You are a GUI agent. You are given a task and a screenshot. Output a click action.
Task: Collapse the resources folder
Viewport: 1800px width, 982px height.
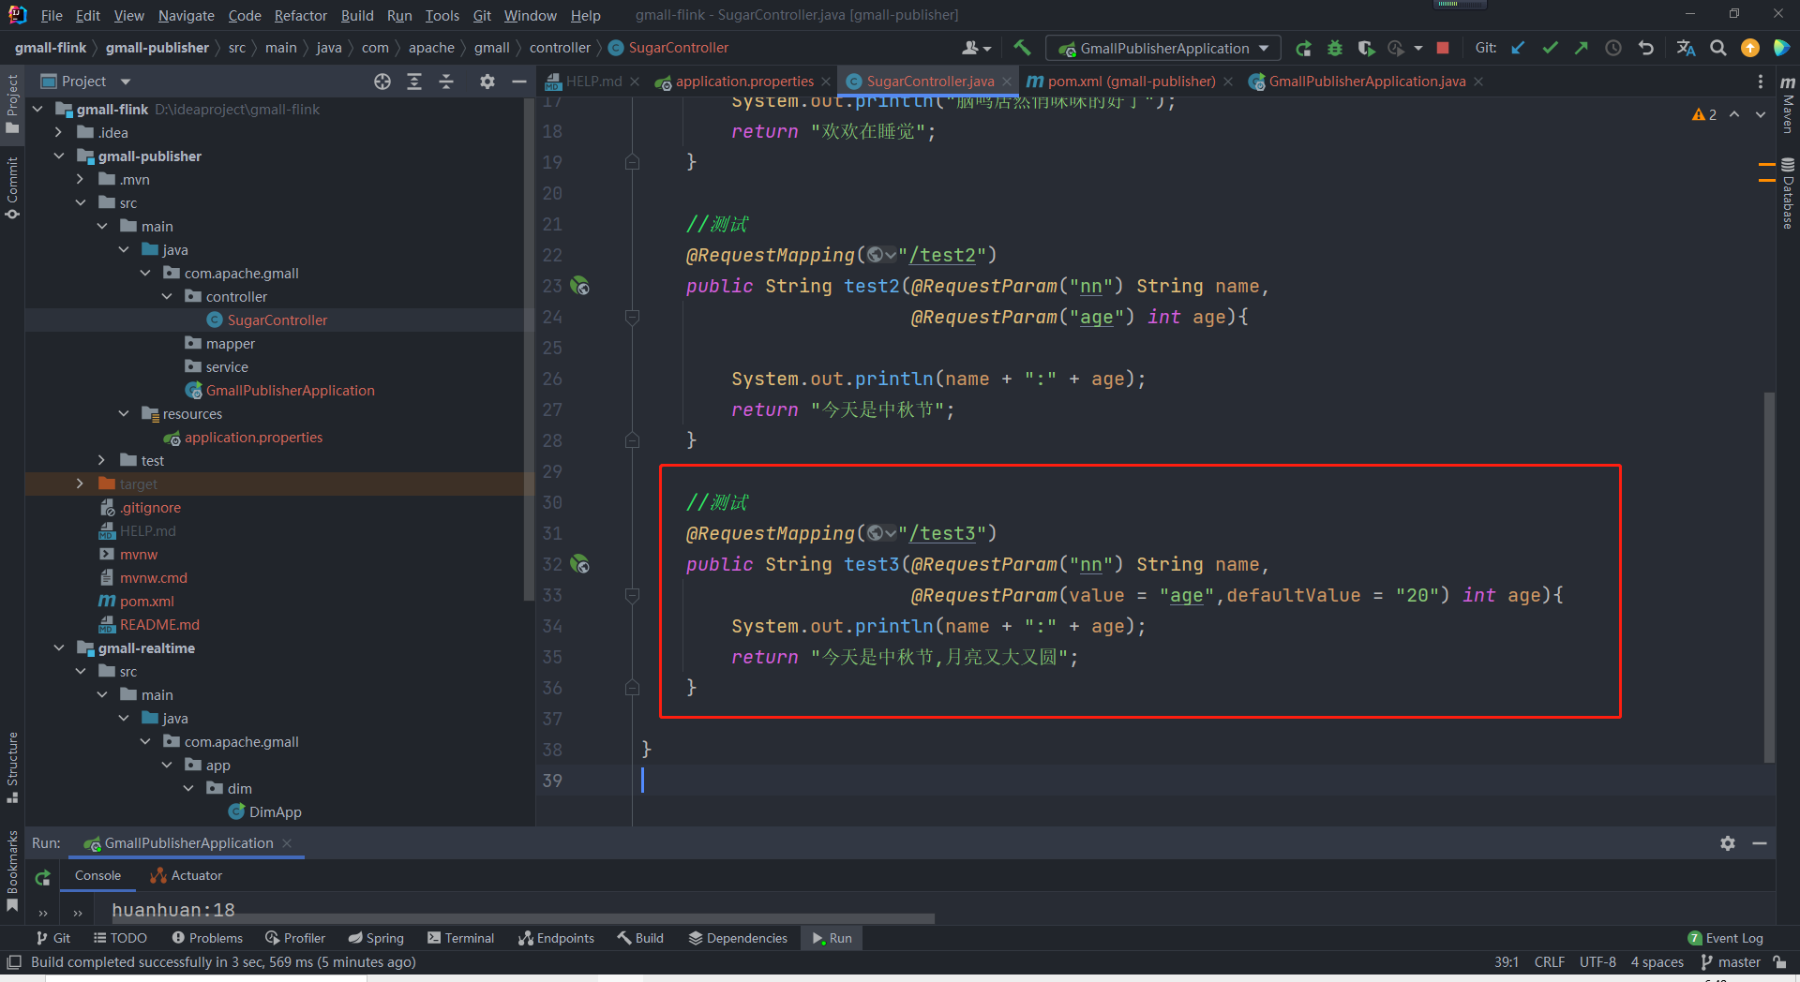(x=123, y=414)
